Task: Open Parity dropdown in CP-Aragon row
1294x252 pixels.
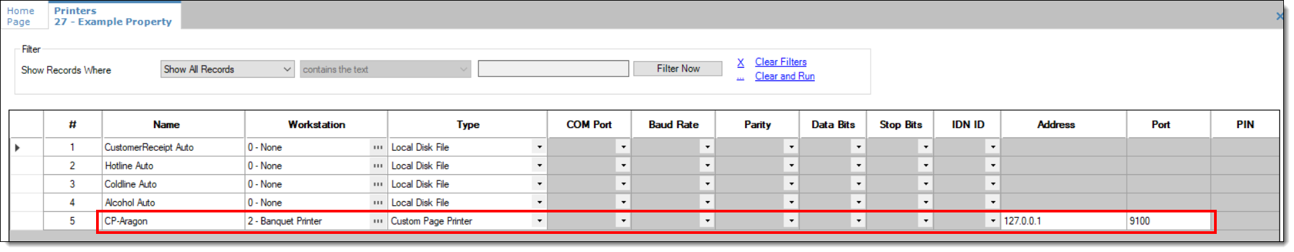Action: (x=791, y=221)
